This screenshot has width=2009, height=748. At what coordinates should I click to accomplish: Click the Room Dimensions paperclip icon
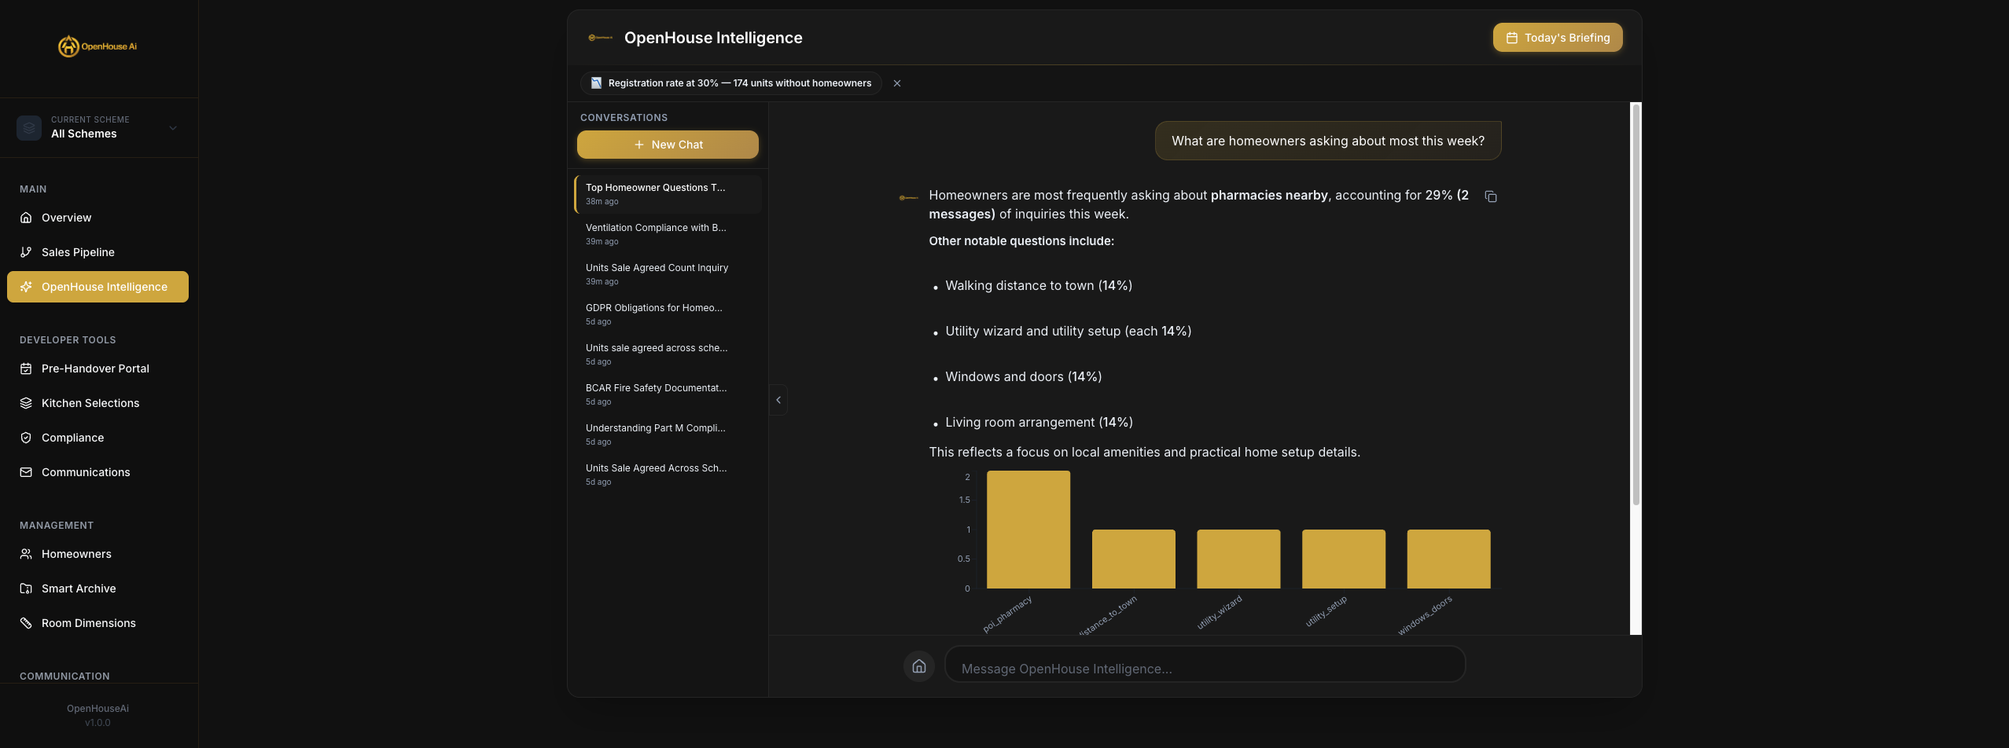[x=26, y=622]
